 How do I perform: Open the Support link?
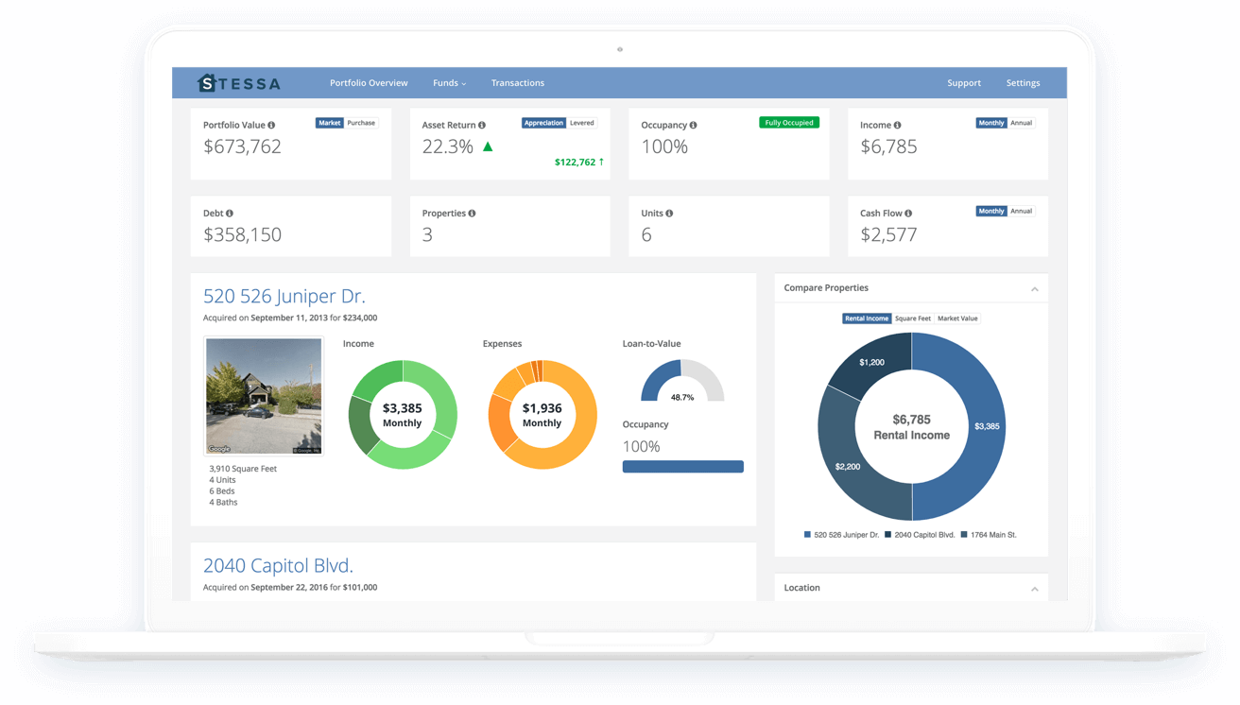pos(964,83)
